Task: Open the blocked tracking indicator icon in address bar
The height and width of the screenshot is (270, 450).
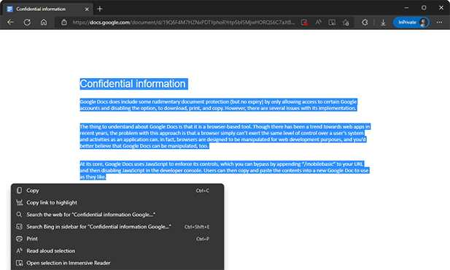Action: coord(304,23)
